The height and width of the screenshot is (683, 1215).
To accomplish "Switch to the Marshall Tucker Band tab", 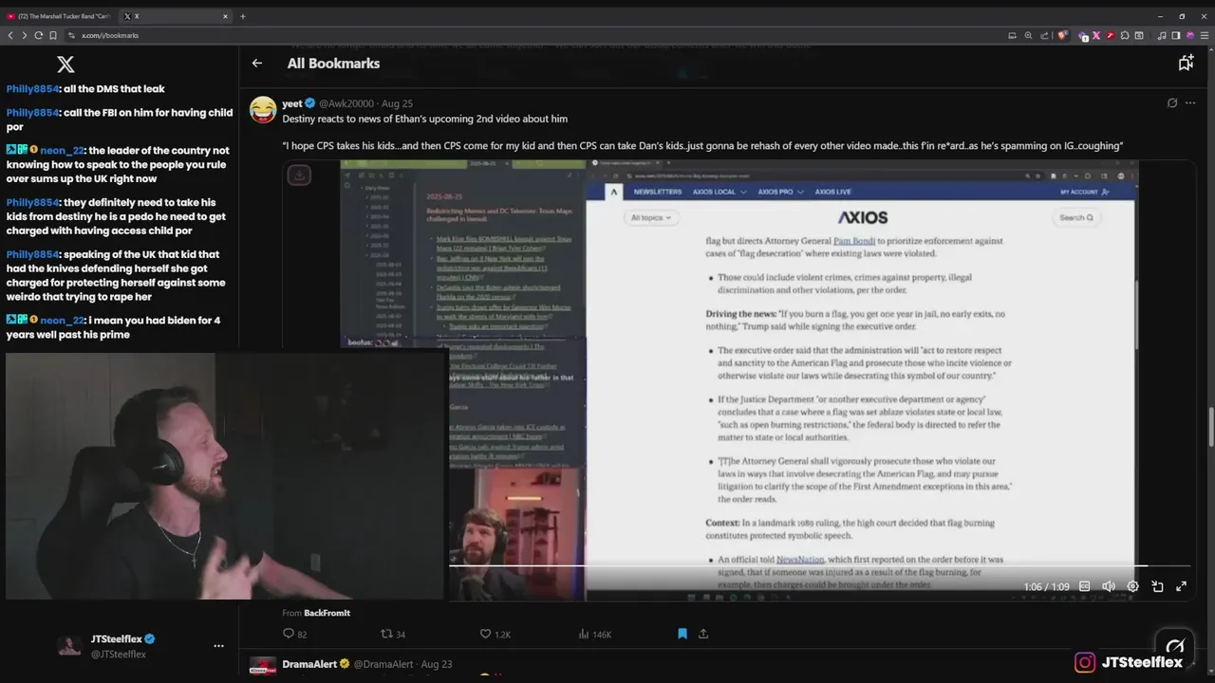I will 58,16.
